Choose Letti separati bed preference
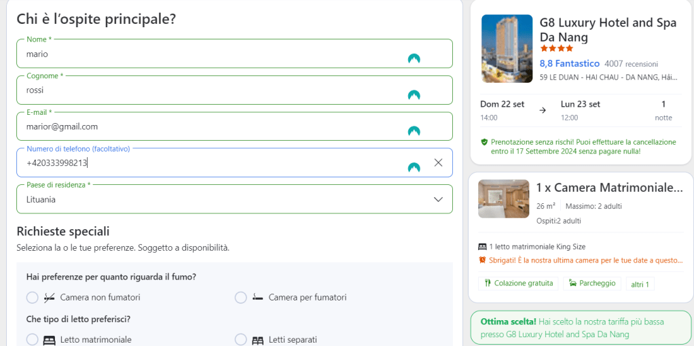The height and width of the screenshot is (346, 694). (x=240, y=339)
